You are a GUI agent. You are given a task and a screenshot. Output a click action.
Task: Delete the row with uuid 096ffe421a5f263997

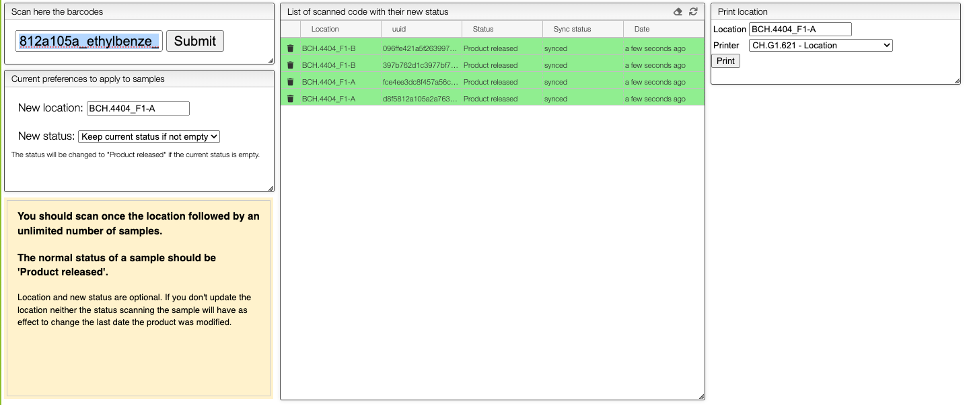(x=290, y=48)
